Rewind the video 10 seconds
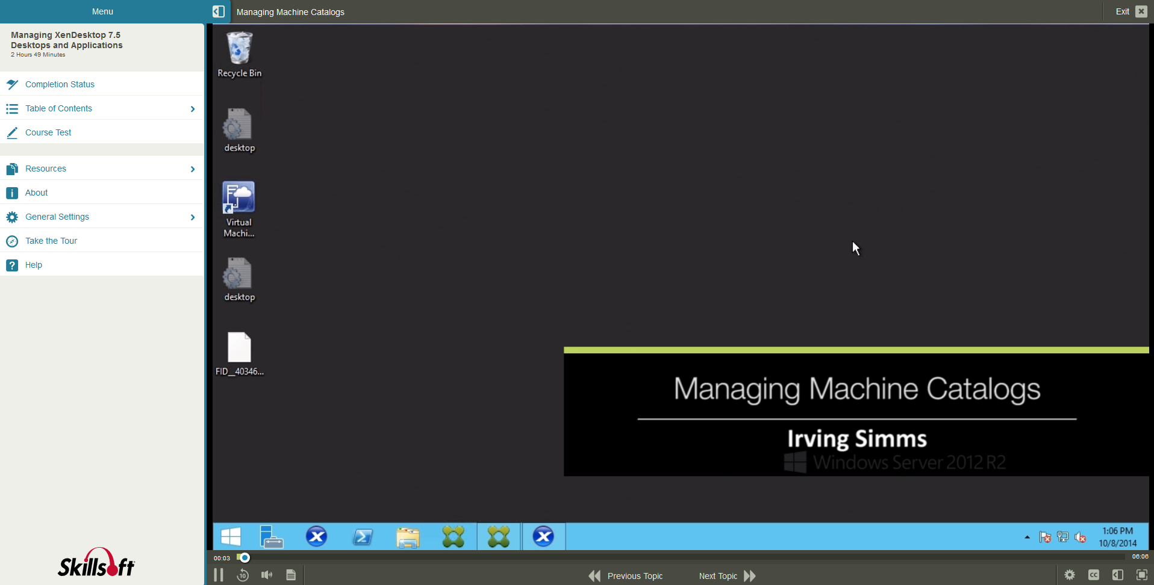Viewport: 1154px width, 585px height. pos(243,575)
